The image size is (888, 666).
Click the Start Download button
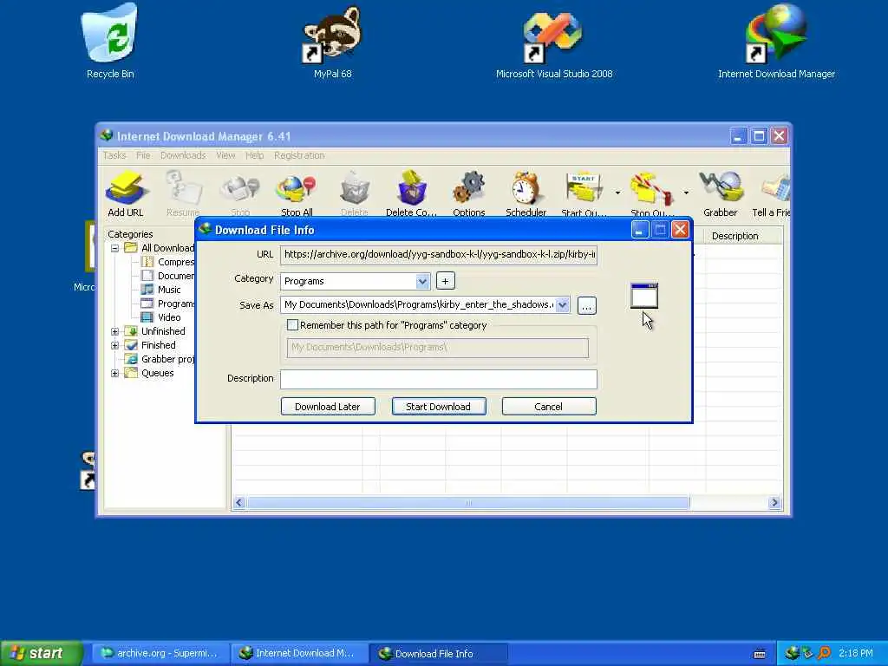tap(438, 407)
